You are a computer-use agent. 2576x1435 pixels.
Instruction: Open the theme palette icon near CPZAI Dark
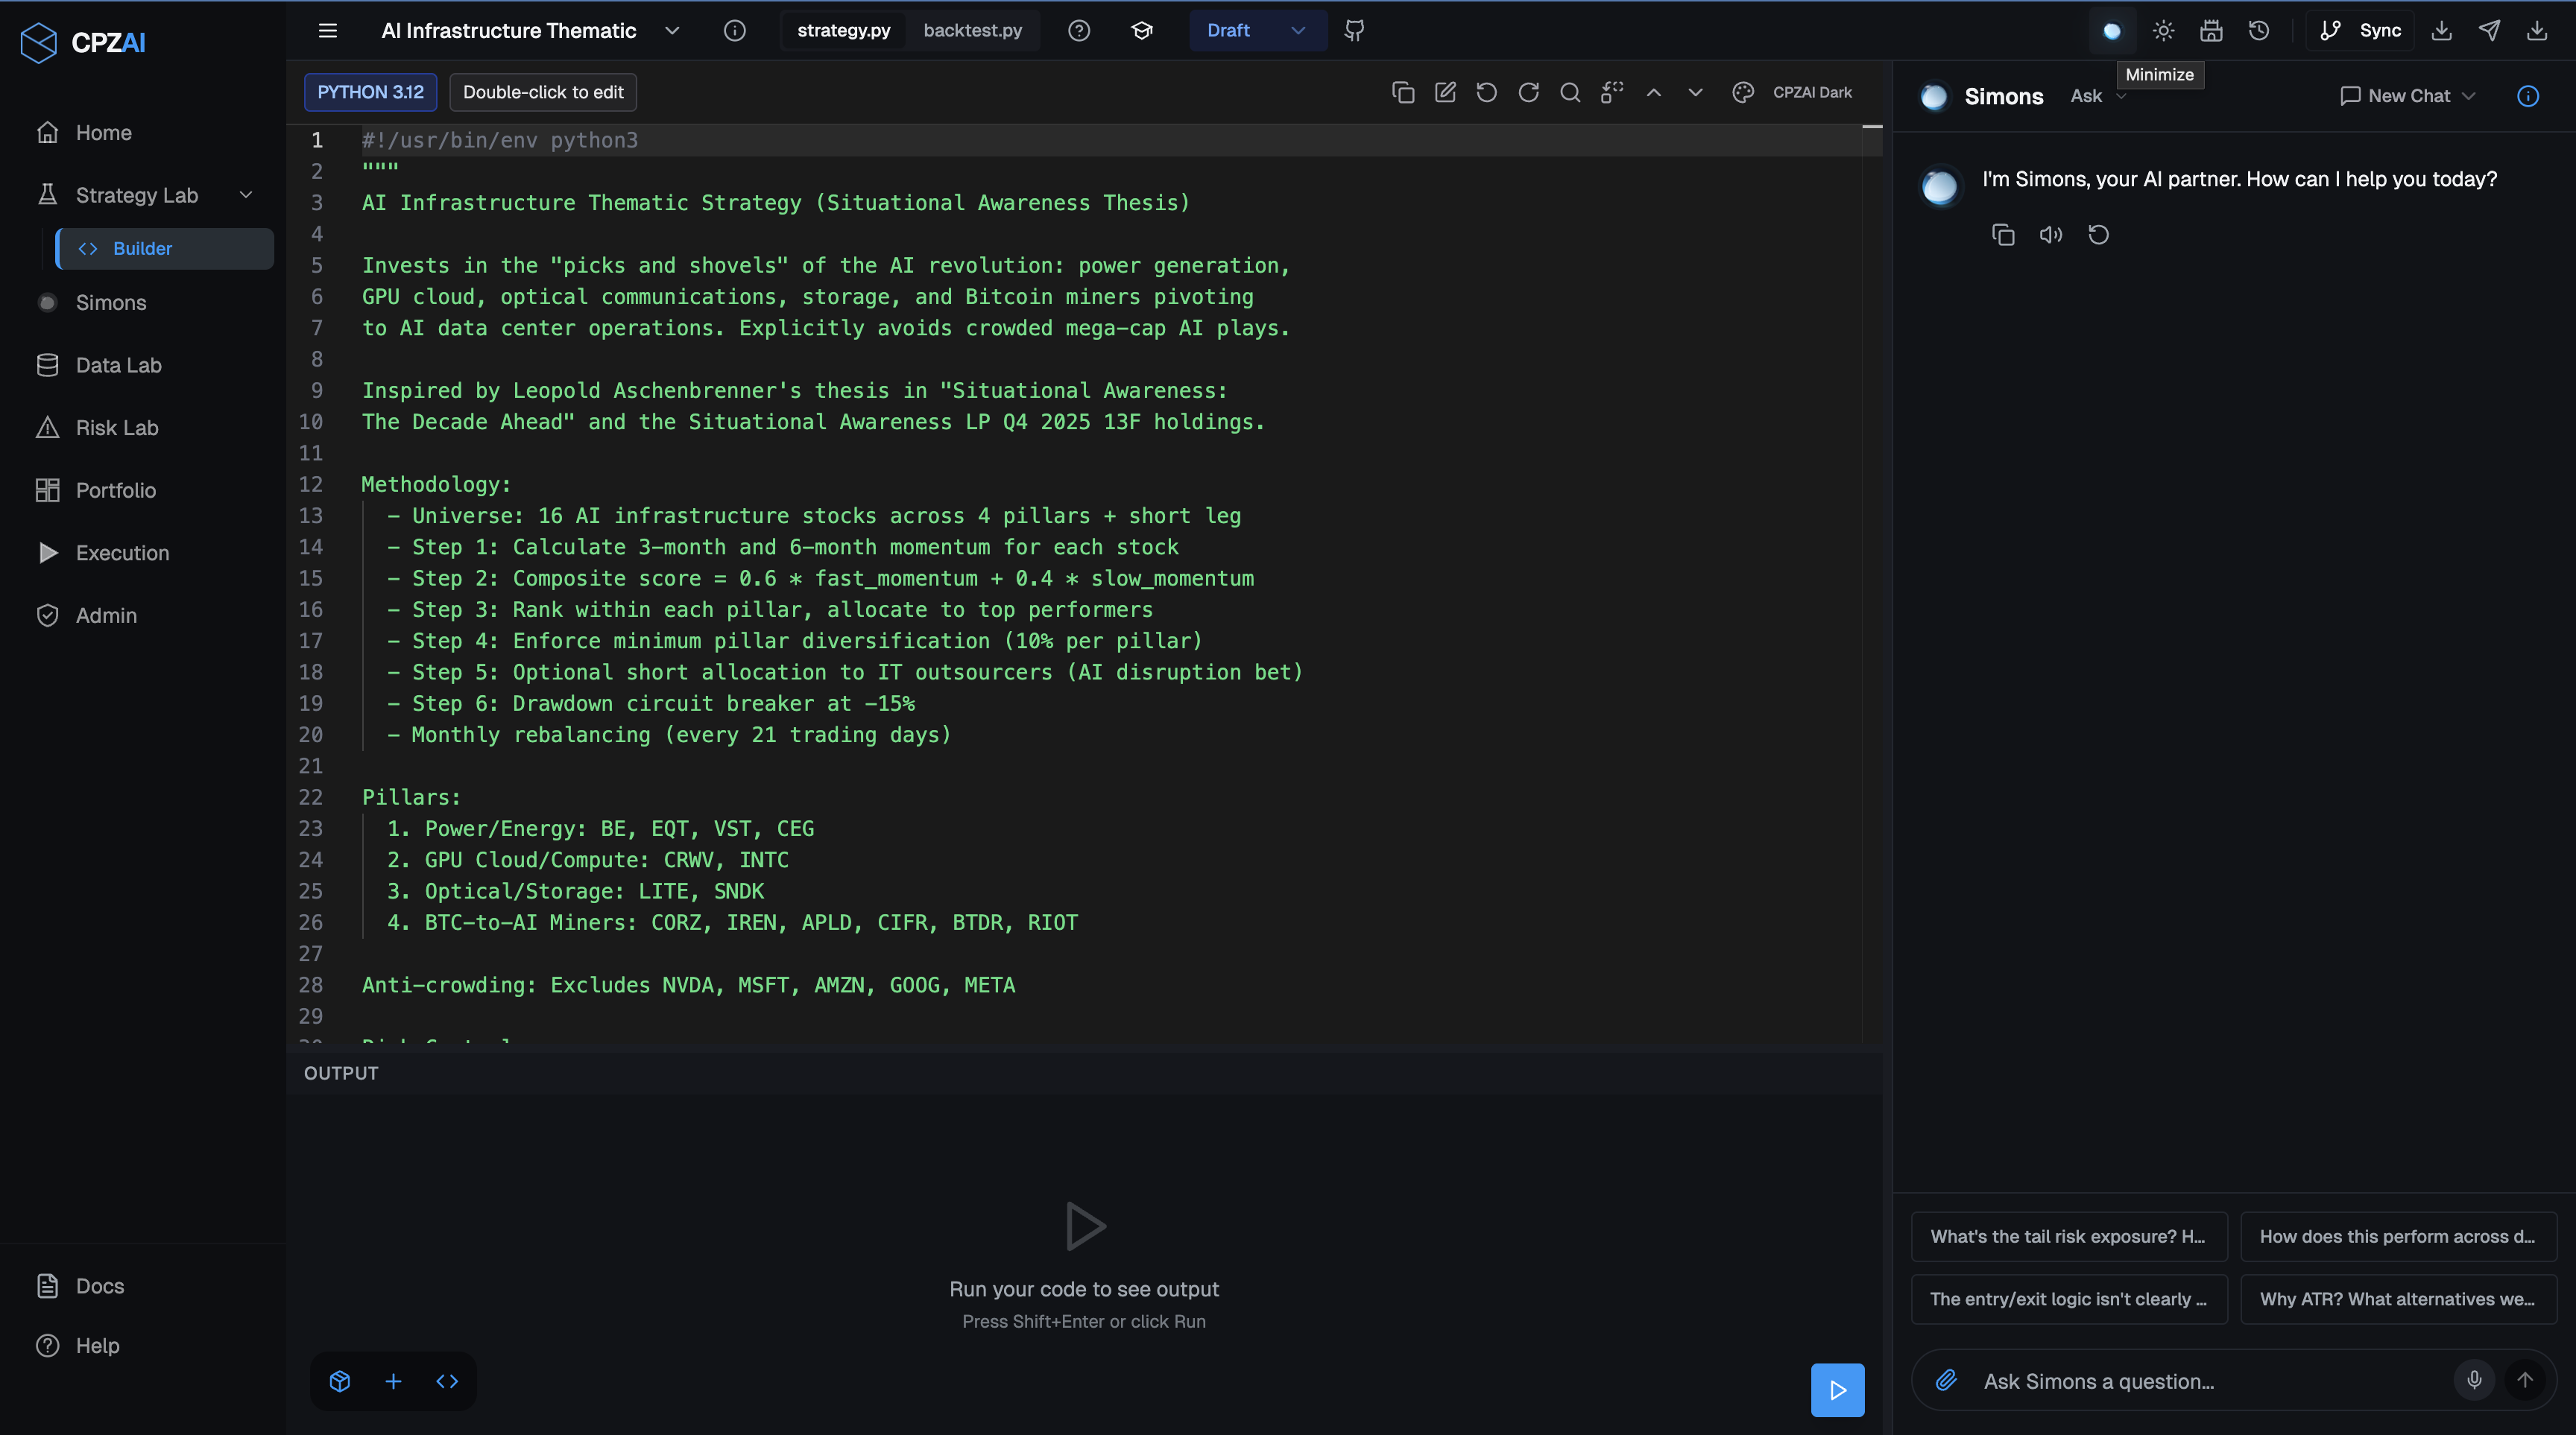[x=1743, y=92]
